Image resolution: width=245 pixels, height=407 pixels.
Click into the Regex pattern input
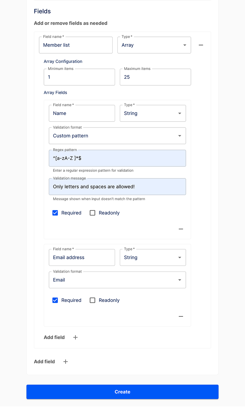117,158
